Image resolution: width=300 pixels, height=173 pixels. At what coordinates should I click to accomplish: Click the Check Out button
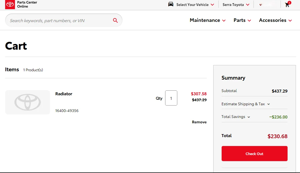255,154
